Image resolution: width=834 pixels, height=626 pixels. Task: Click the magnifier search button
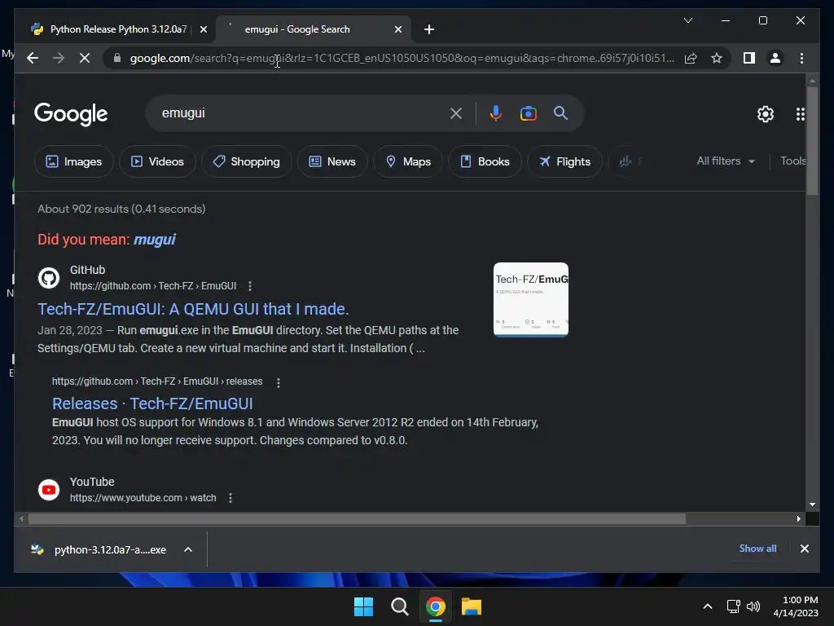[x=560, y=112]
